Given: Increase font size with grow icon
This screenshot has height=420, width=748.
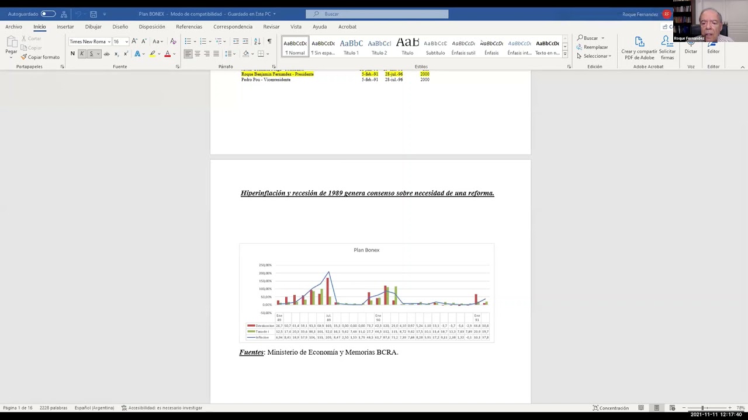Looking at the screenshot, I should pos(134,41).
